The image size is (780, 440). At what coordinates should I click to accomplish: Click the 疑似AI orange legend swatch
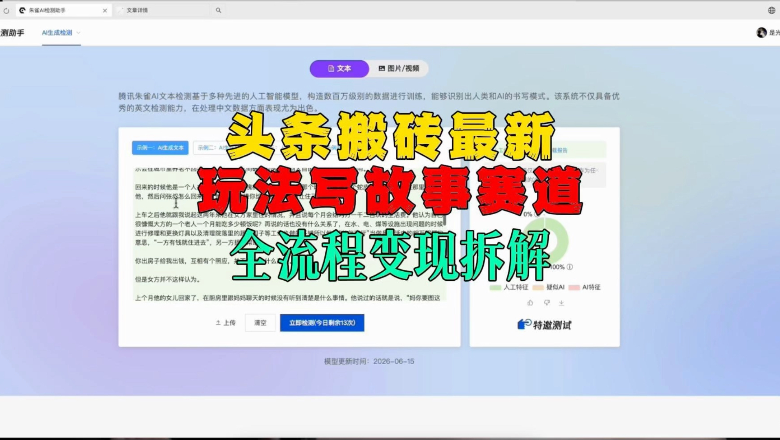(x=538, y=287)
